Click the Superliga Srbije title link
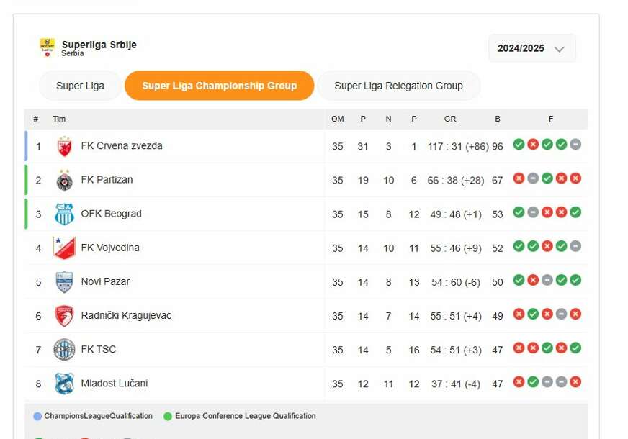The image size is (628, 439). click(99, 45)
